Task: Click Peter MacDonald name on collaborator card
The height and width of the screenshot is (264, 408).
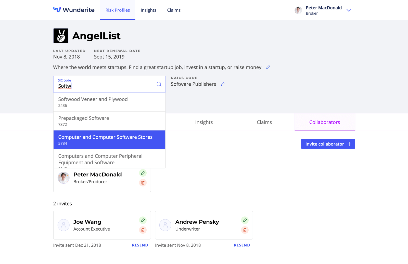Action: [x=98, y=175]
